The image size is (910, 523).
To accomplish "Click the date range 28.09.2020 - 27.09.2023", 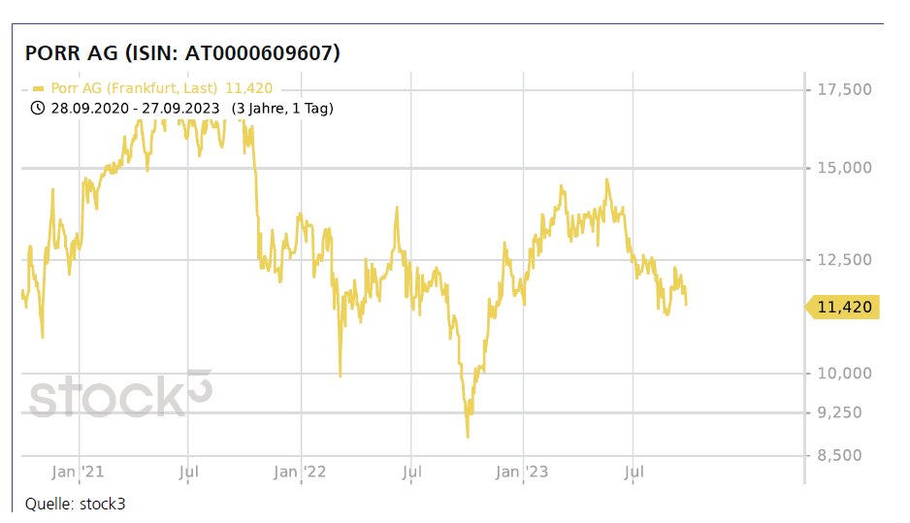I will point(135,109).
